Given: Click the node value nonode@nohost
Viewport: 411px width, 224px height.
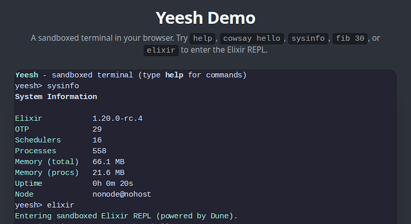Looking at the screenshot, I should (122, 194).
